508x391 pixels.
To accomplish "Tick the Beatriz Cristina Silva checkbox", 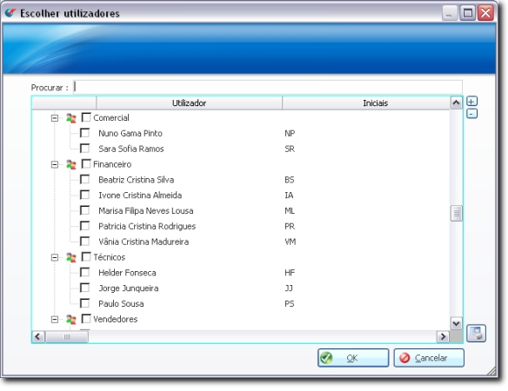I will coord(85,179).
